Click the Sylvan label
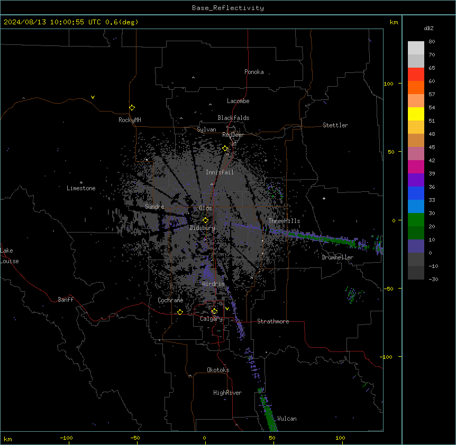The height and width of the screenshot is (445, 456). pyautogui.click(x=206, y=129)
